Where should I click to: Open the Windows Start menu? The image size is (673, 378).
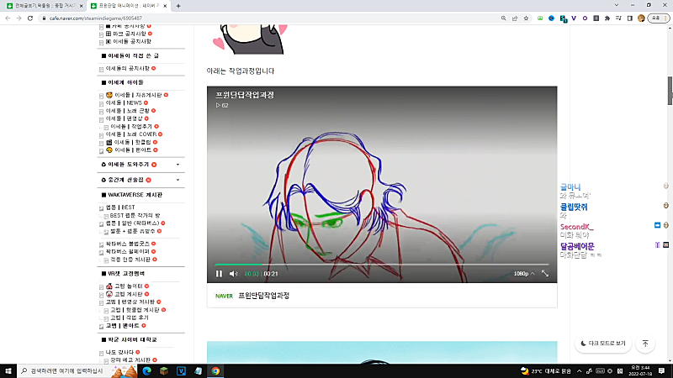click(8, 370)
